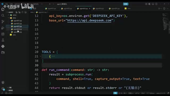Click the agent command center search box
The height and width of the screenshot is (96, 170).
pos(62,4)
